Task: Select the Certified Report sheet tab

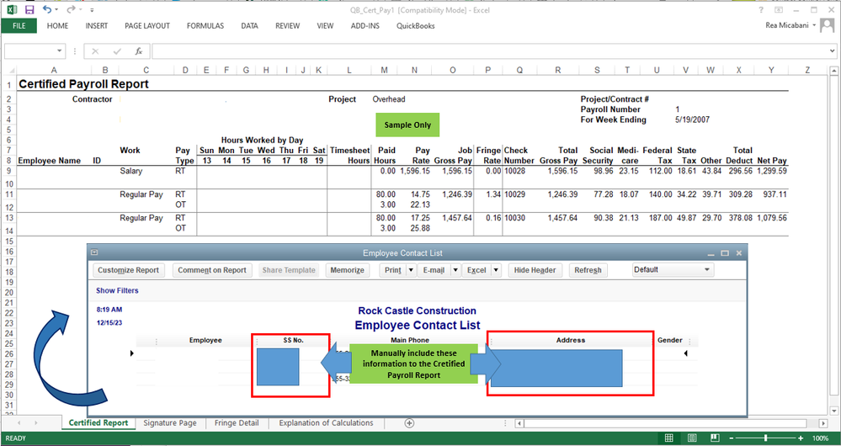Action: pyautogui.click(x=98, y=423)
